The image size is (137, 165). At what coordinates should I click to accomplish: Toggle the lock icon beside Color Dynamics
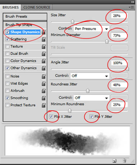[x=44, y=61]
